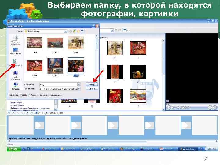The width and height of the screenshot is (220, 165).
Task: Expand the Папка folder dropdown
Action: (x=65, y=31)
